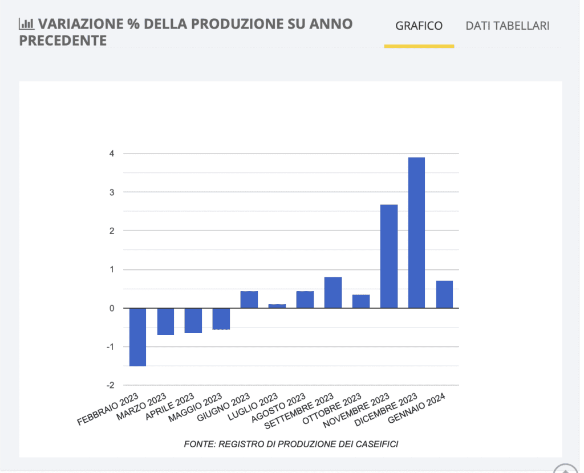Screen dimensions: 584x473
Task: Click the Febbraio 2023 negative bar
Action: (137, 337)
